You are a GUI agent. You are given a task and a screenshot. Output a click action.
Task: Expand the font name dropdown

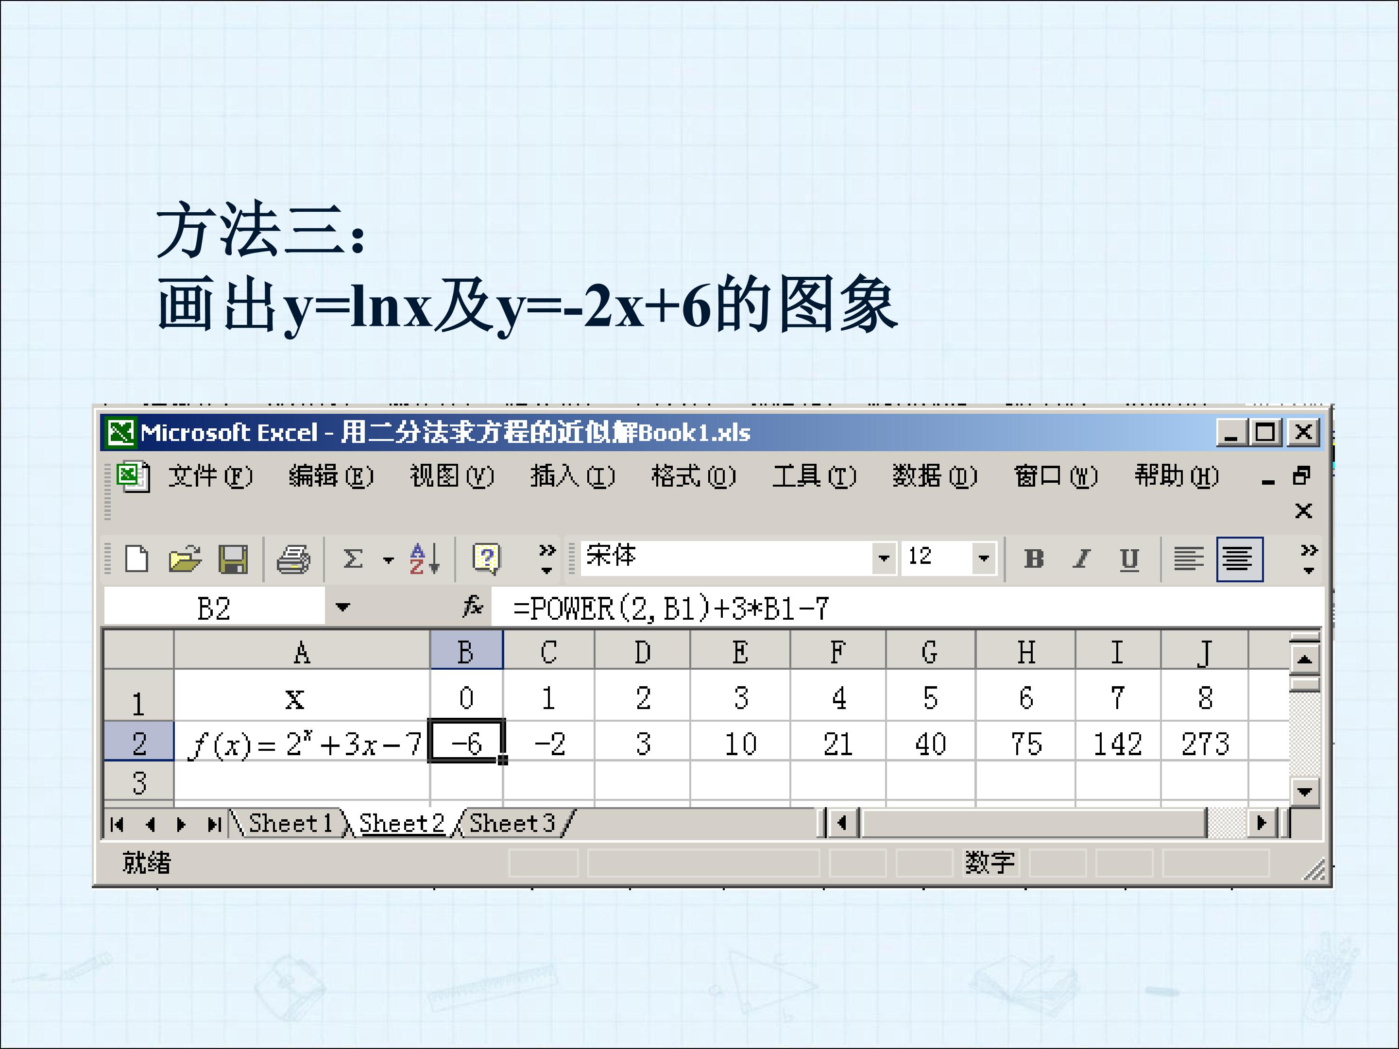(884, 558)
